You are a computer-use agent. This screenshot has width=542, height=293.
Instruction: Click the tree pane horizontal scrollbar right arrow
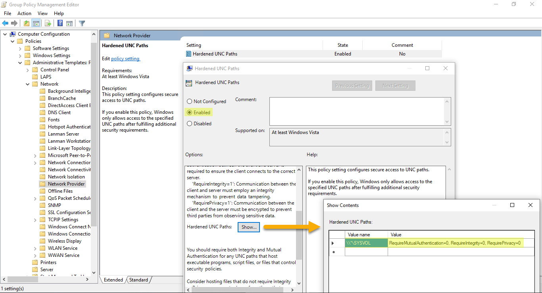(88, 280)
